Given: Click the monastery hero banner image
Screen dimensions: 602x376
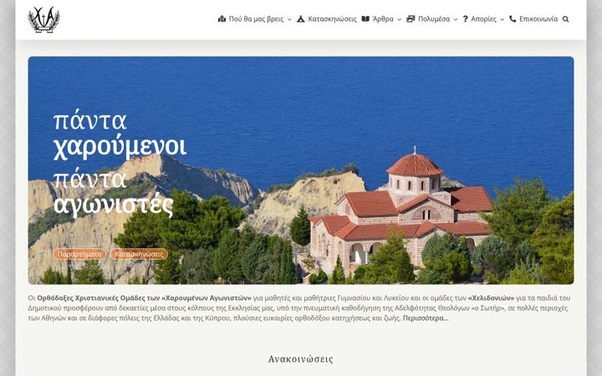Looking at the screenshot, I should [301, 170].
